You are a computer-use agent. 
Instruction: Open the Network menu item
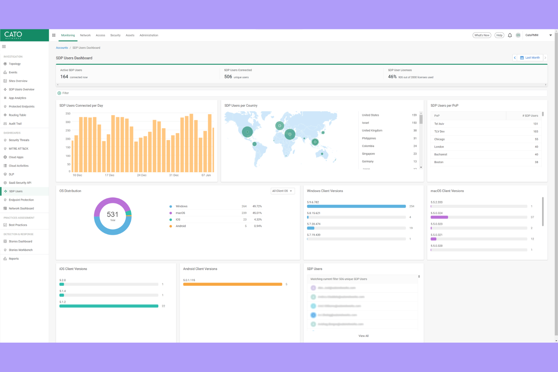click(85, 35)
